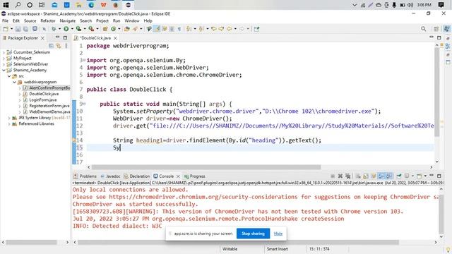Toggle Mark Occurrences in the toolbar

click(x=157, y=29)
